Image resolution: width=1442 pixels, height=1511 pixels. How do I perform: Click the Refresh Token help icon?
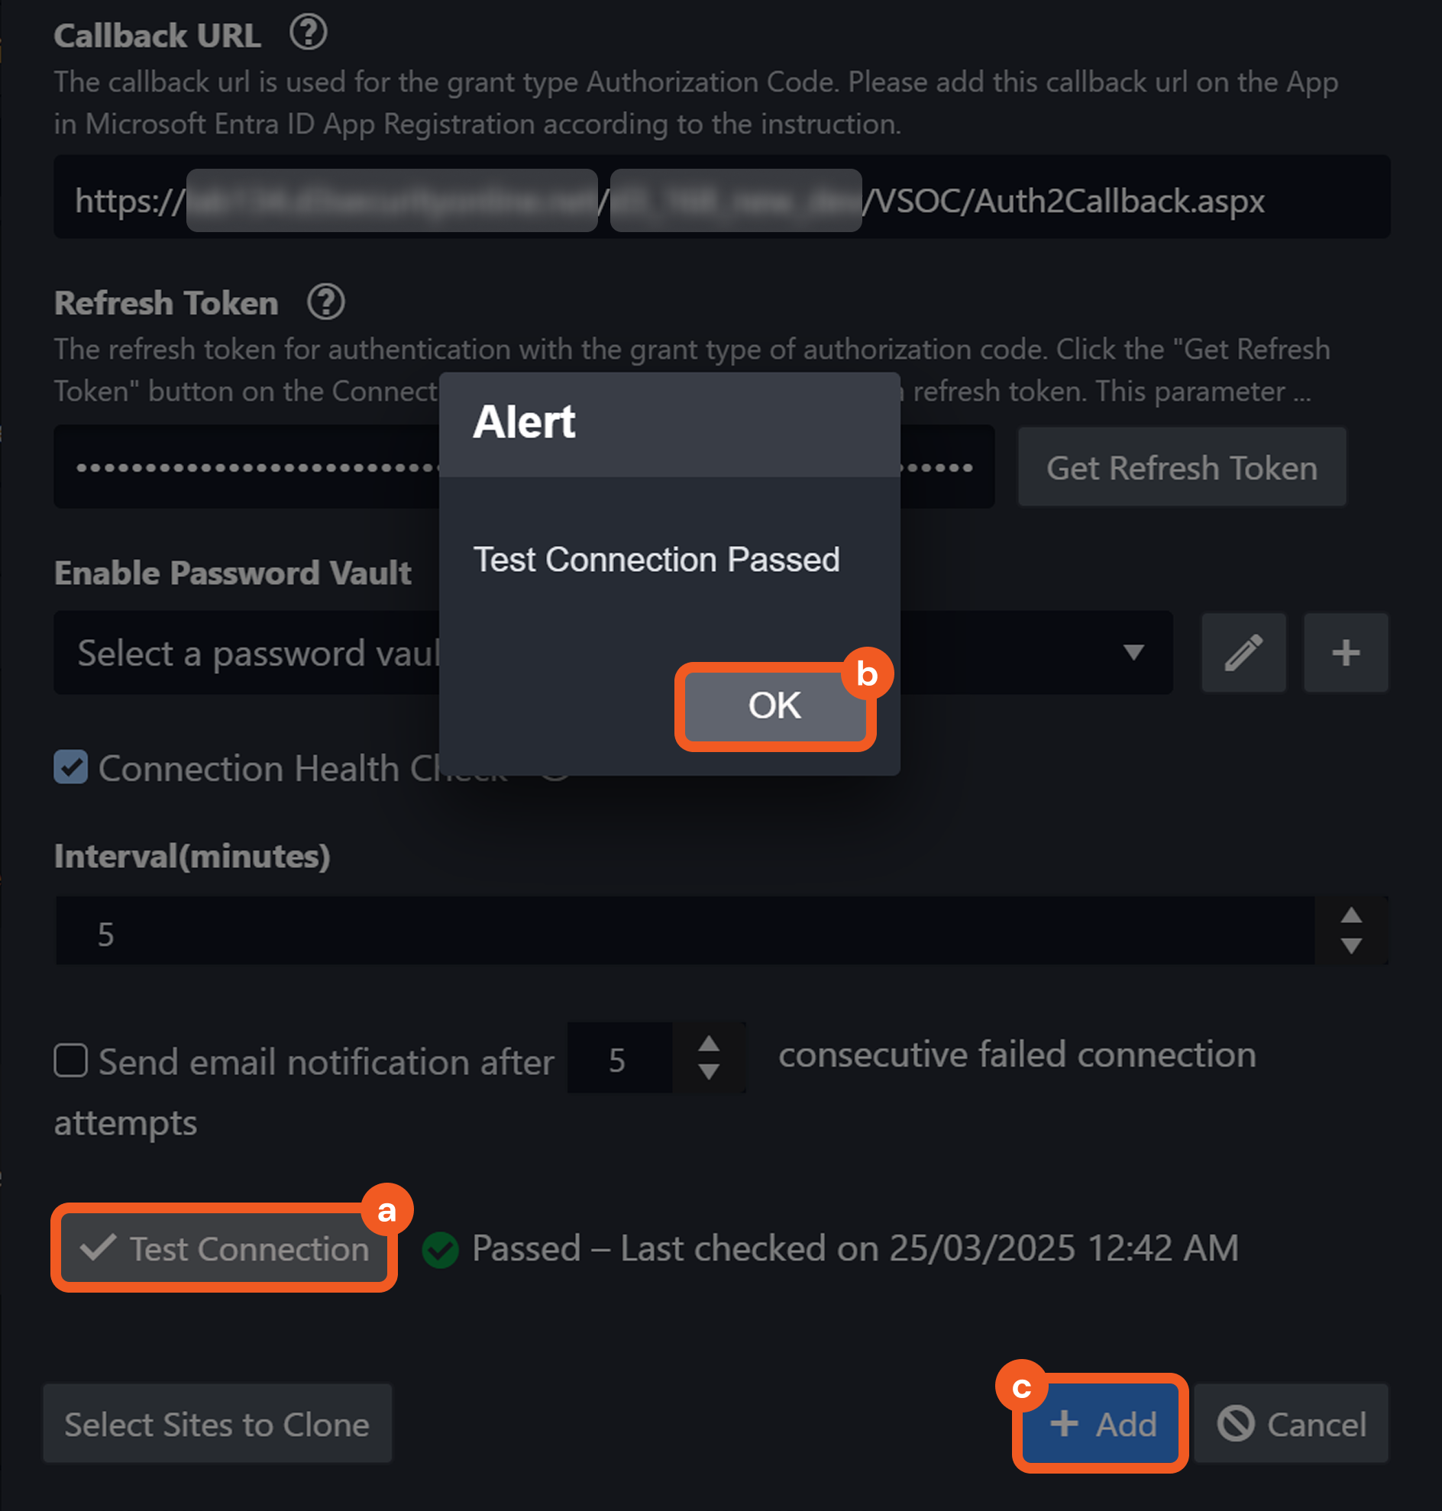pos(326,302)
